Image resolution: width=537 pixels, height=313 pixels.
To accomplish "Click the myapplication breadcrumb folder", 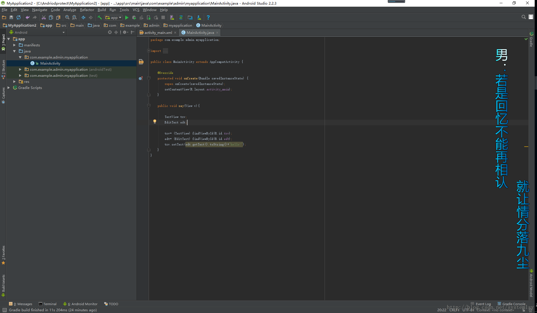I will point(178,25).
